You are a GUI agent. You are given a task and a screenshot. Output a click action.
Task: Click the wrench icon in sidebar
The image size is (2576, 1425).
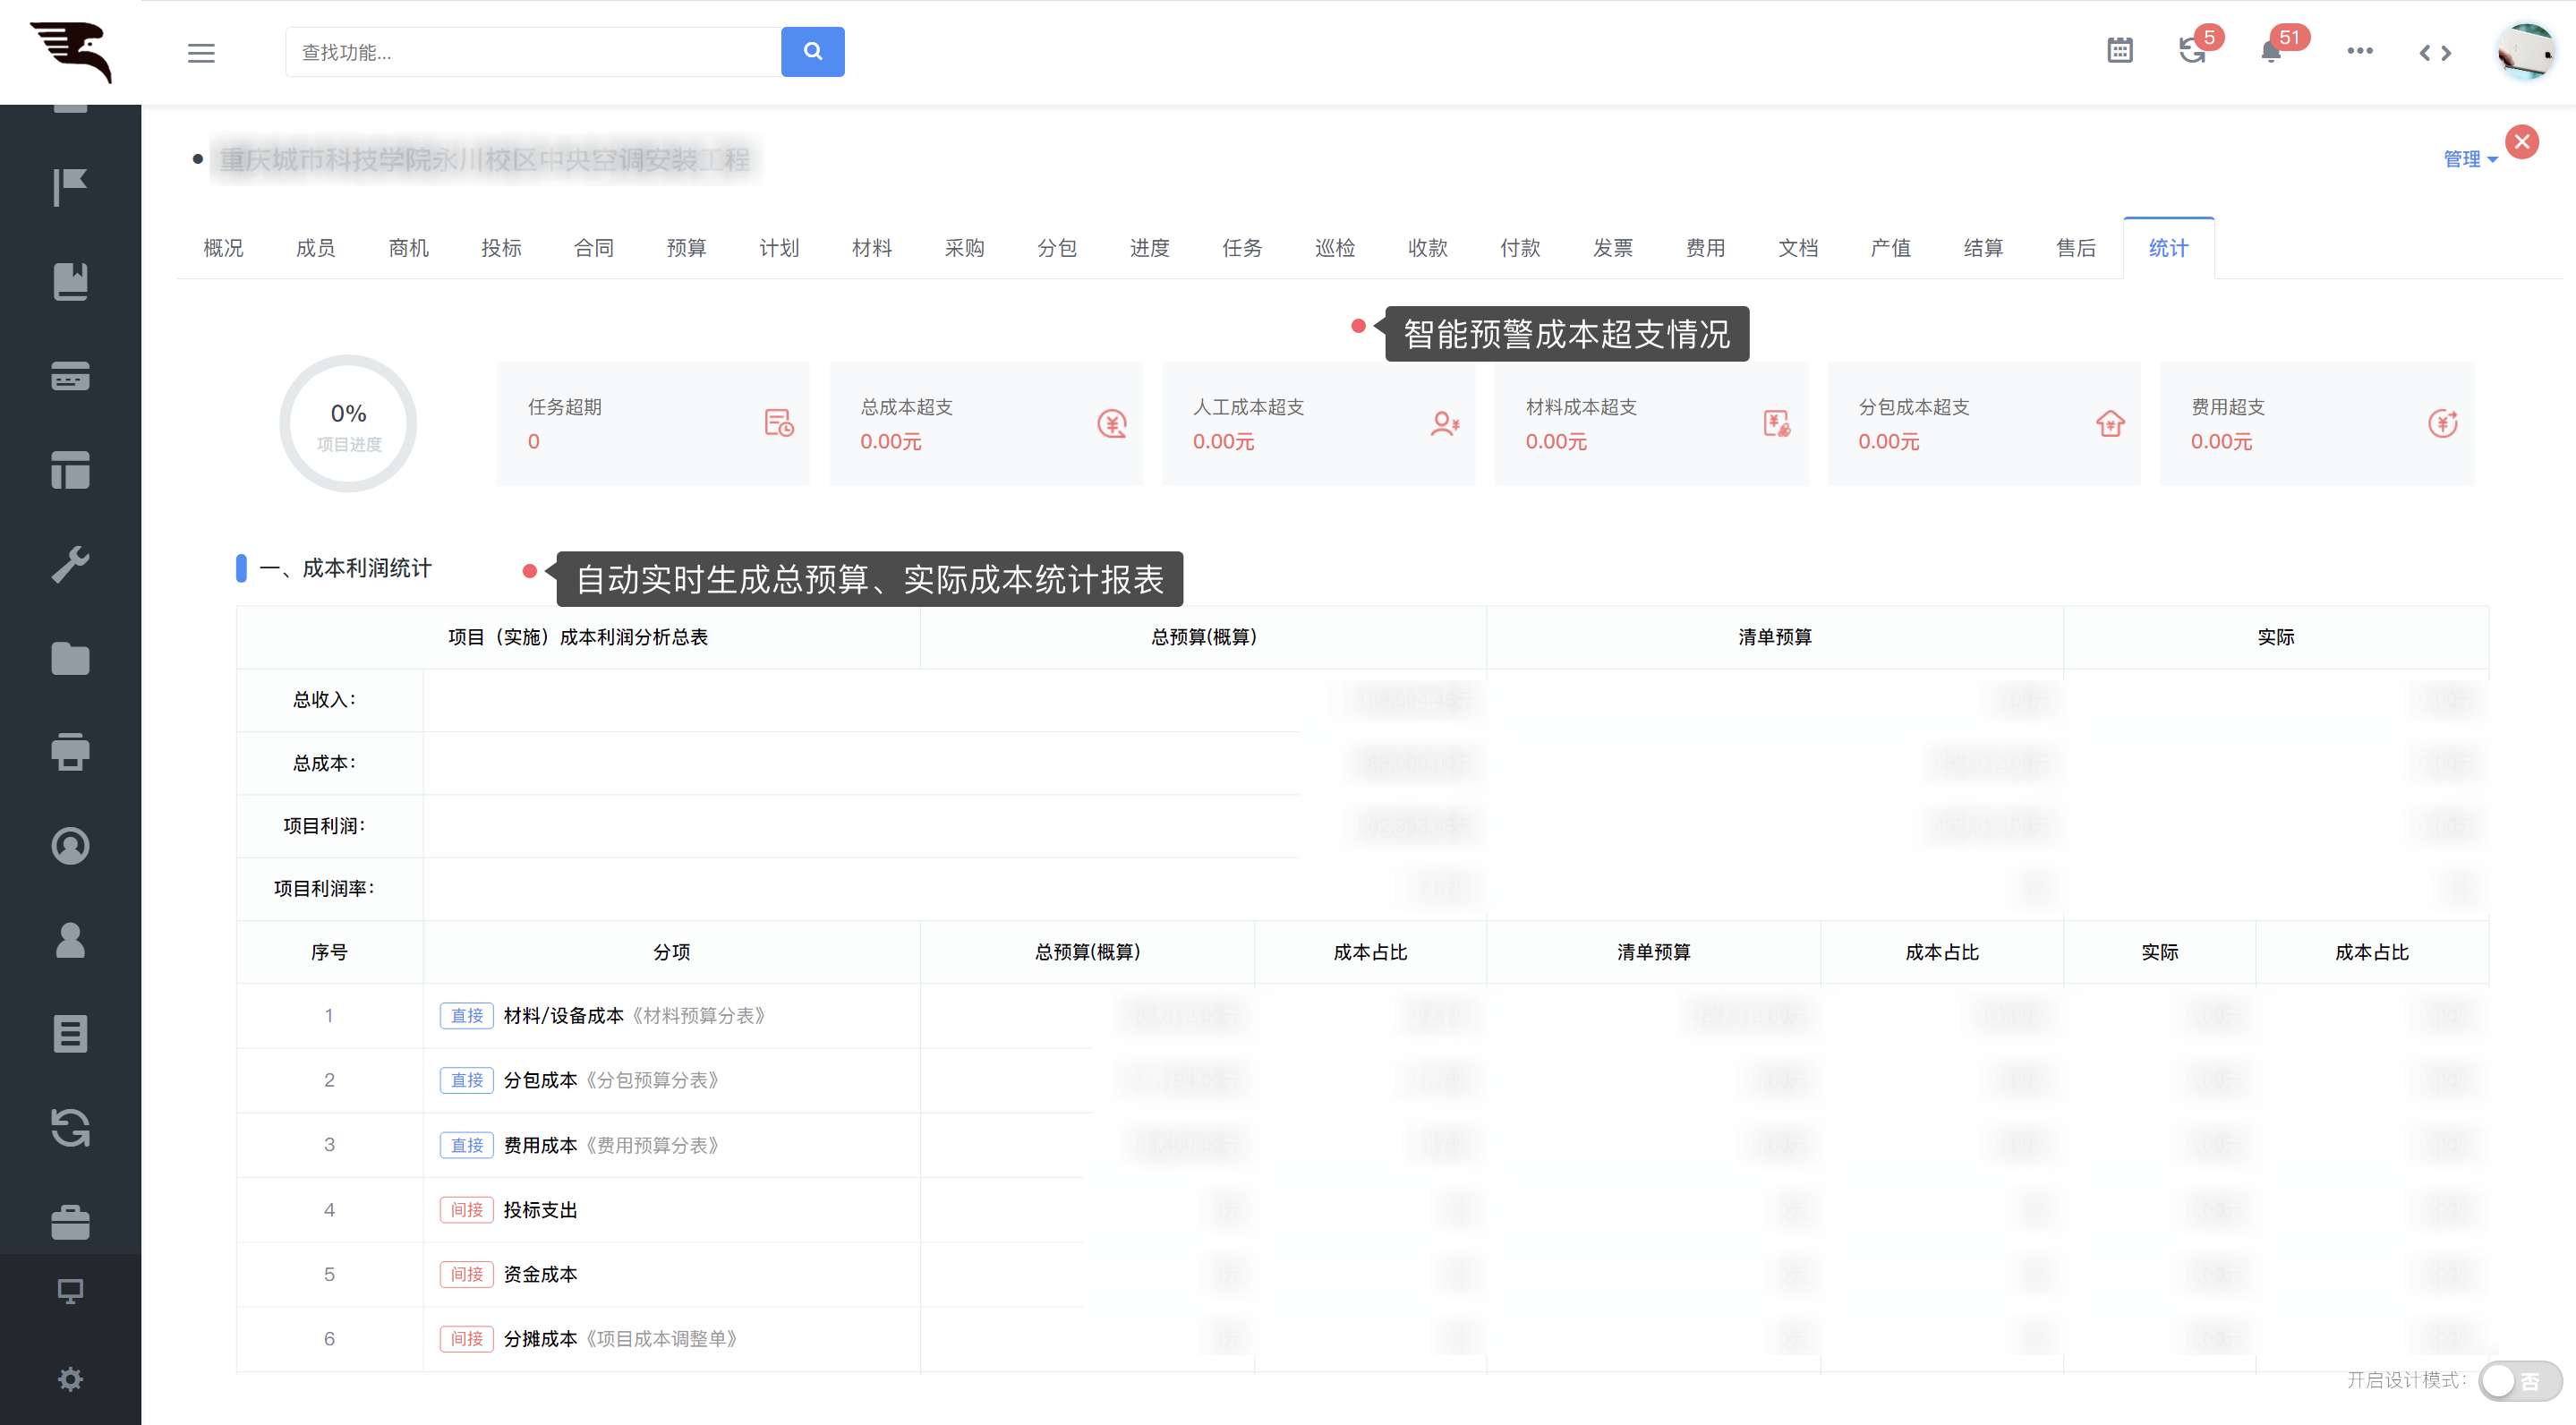tap(70, 564)
